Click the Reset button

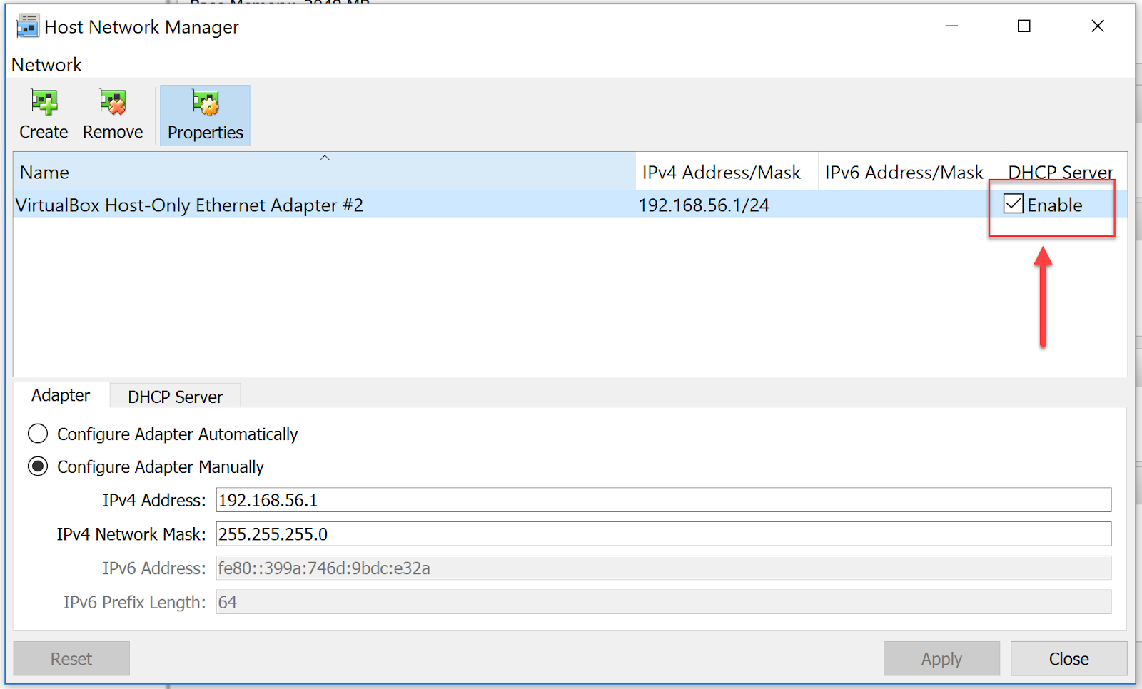point(71,658)
